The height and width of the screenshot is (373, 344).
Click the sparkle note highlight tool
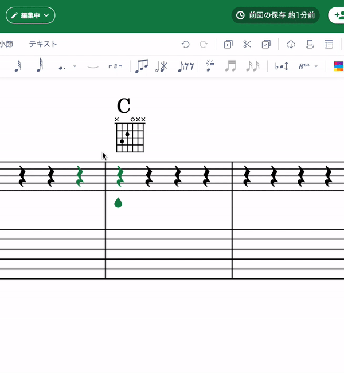(210, 66)
